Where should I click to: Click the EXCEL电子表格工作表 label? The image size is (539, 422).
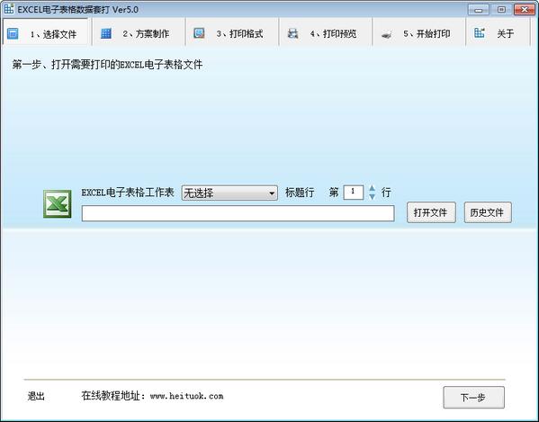tap(128, 193)
